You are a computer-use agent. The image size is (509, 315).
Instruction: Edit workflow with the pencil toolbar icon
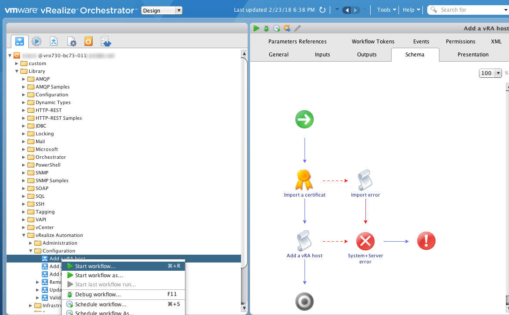(x=297, y=29)
